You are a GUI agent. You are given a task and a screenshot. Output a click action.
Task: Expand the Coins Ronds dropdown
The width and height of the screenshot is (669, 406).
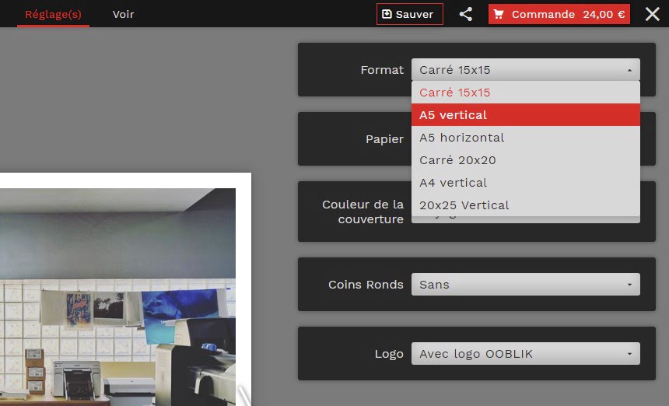[x=525, y=285]
